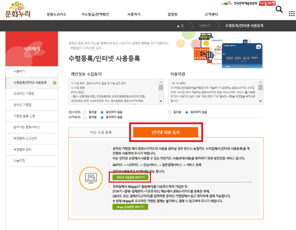Switch to 인터넷 사용 등록 tab
This screenshot has height=230, width=296.
click(165, 132)
